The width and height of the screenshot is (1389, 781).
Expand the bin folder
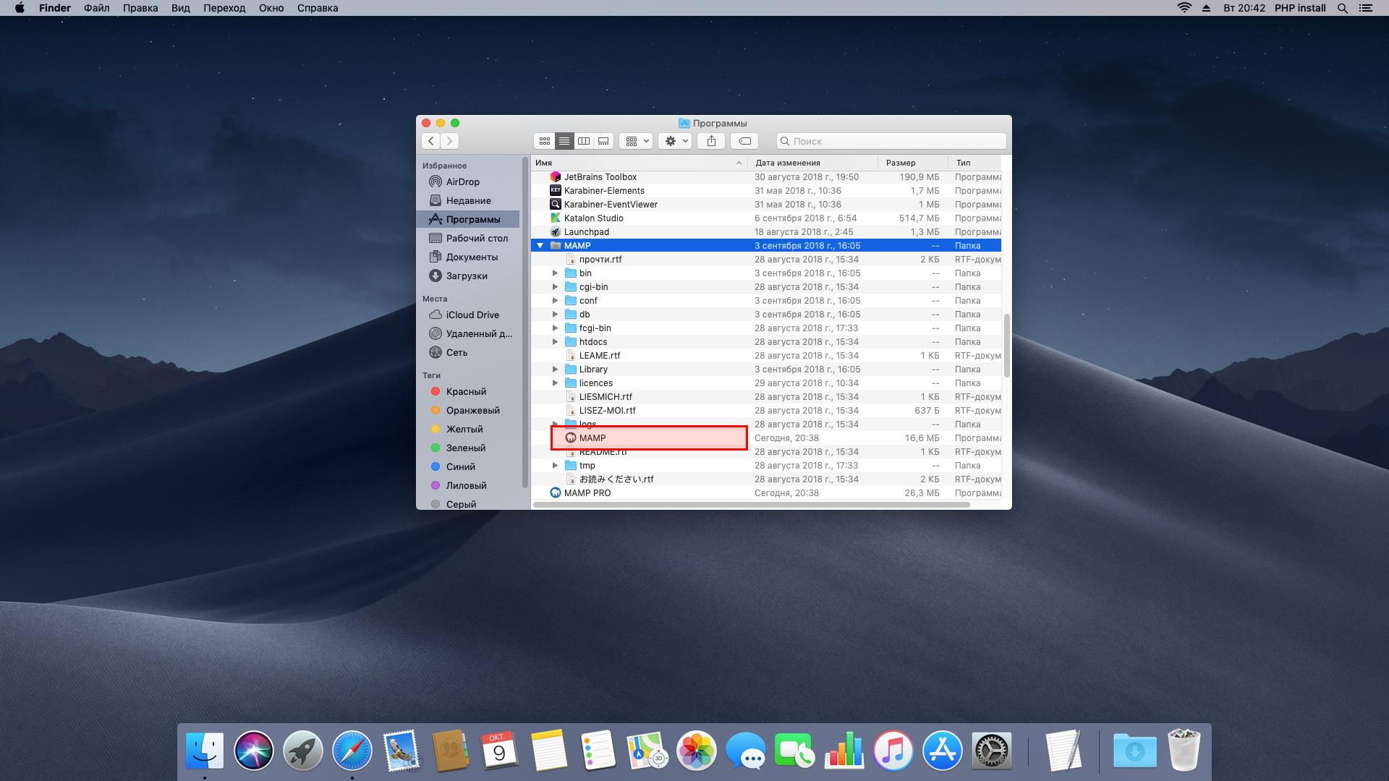(x=555, y=273)
